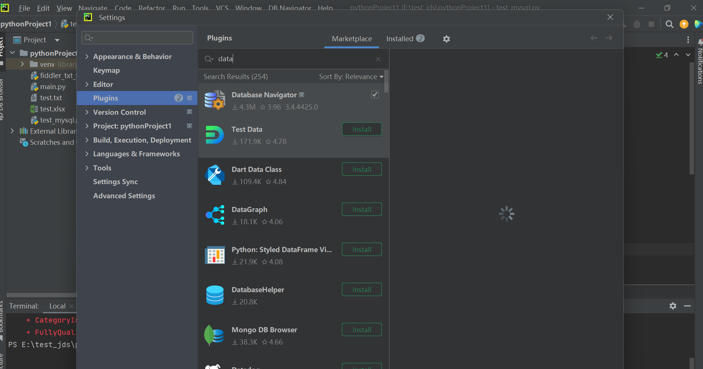Switch to the Installed plugins tab

tap(405, 39)
